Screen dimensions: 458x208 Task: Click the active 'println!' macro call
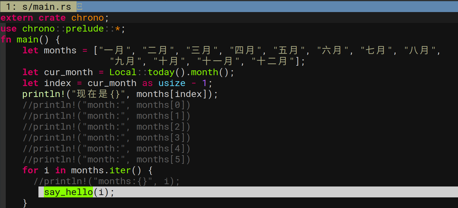[44, 94]
